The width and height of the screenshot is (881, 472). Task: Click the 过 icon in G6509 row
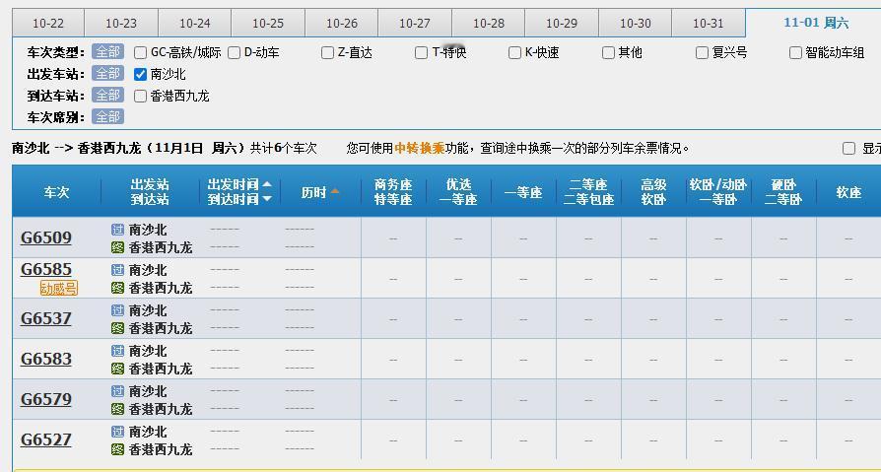pyautogui.click(x=117, y=230)
